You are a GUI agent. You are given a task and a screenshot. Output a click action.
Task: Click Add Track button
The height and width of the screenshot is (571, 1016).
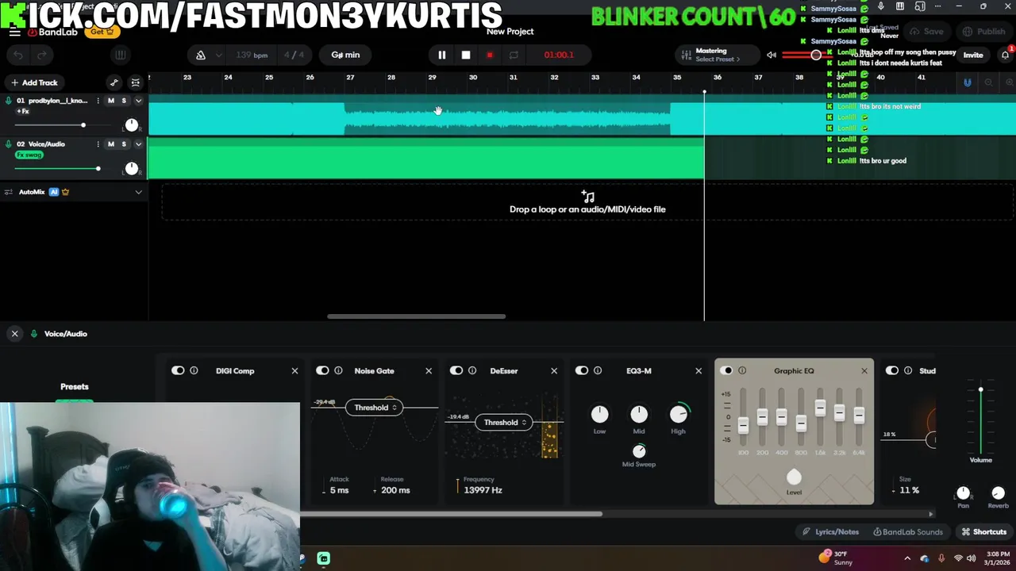point(34,82)
